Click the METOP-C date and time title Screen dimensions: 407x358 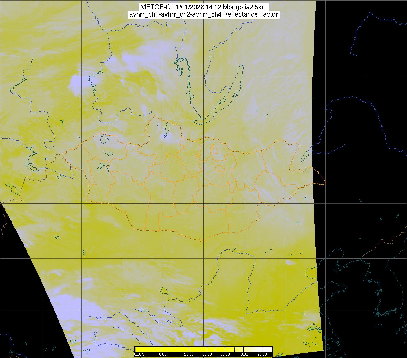pos(203,7)
